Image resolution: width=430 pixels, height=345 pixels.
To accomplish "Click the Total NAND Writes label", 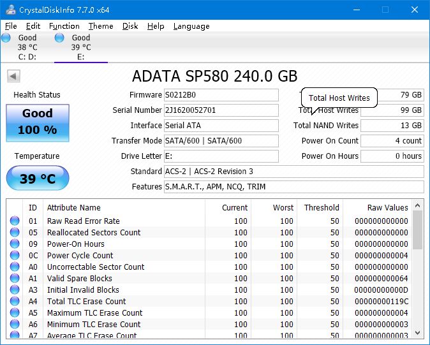I will (x=326, y=126).
